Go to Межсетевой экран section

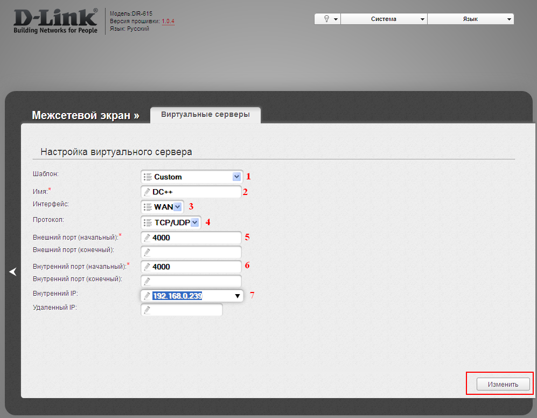[x=85, y=115]
